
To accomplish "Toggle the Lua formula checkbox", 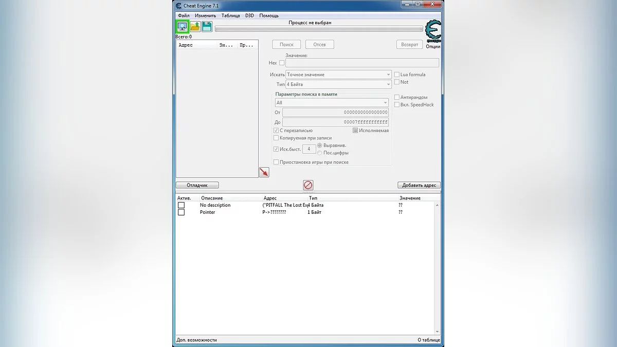I will [396, 75].
